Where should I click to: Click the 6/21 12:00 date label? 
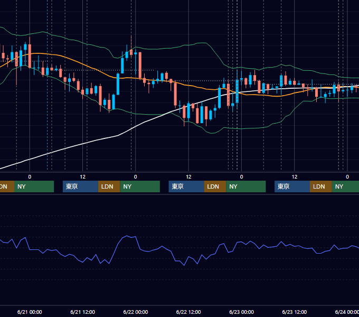tap(83, 312)
